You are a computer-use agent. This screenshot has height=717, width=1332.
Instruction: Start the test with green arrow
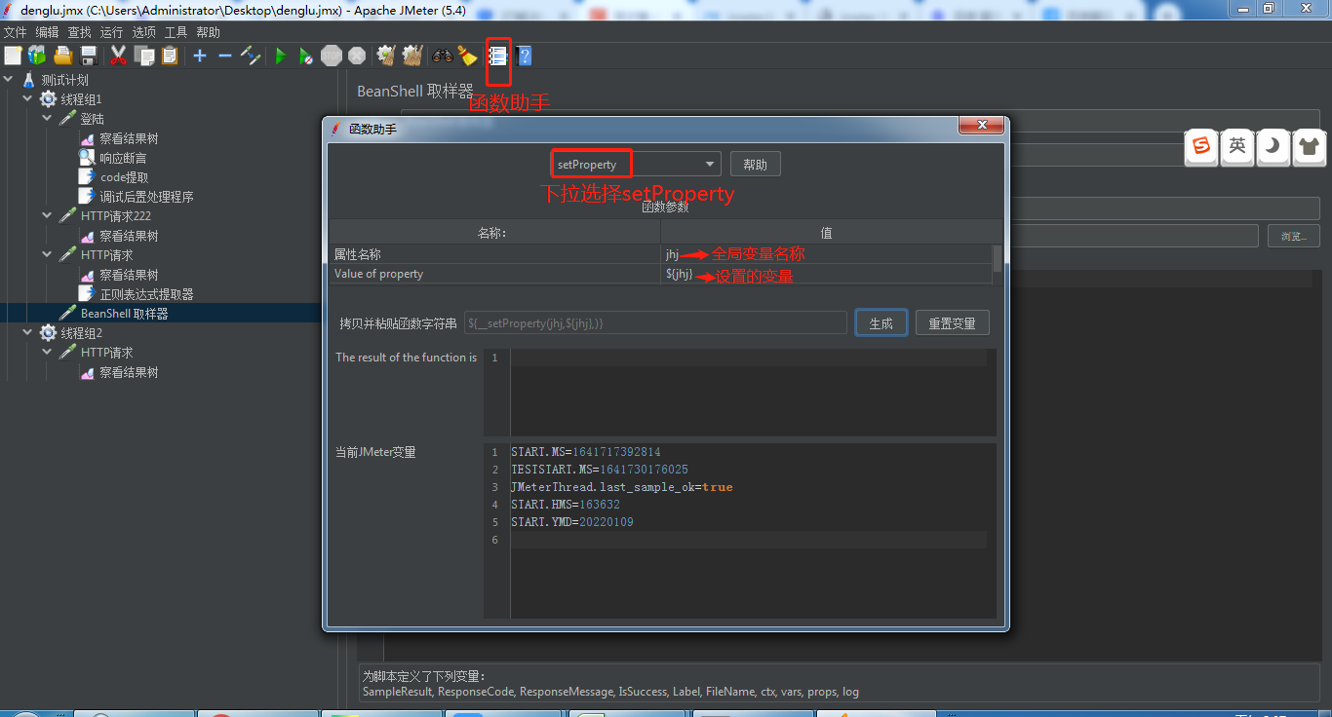[280, 57]
